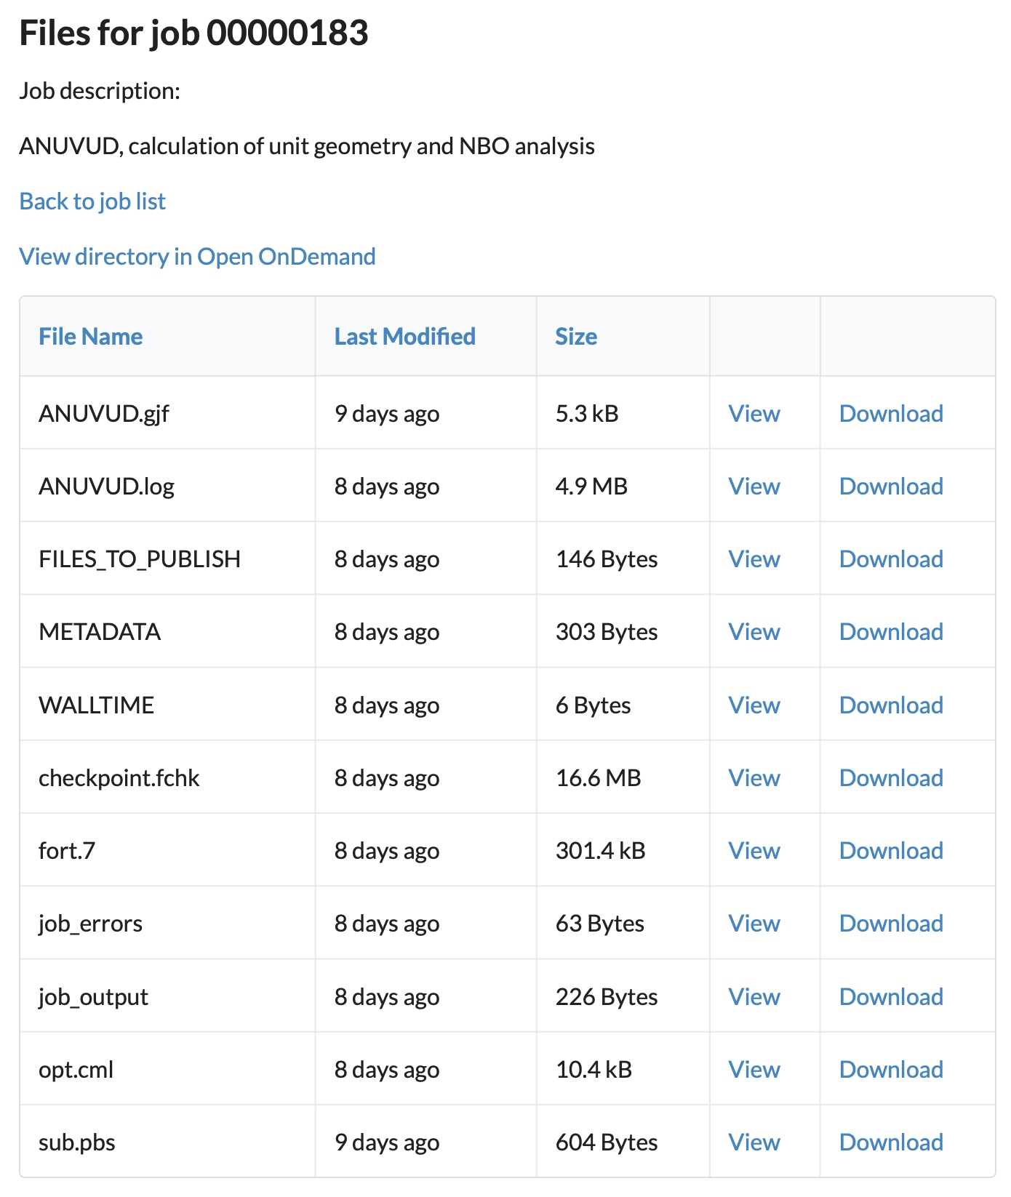Download the METADATA file
The width and height of the screenshot is (1011, 1197).
(x=890, y=632)
